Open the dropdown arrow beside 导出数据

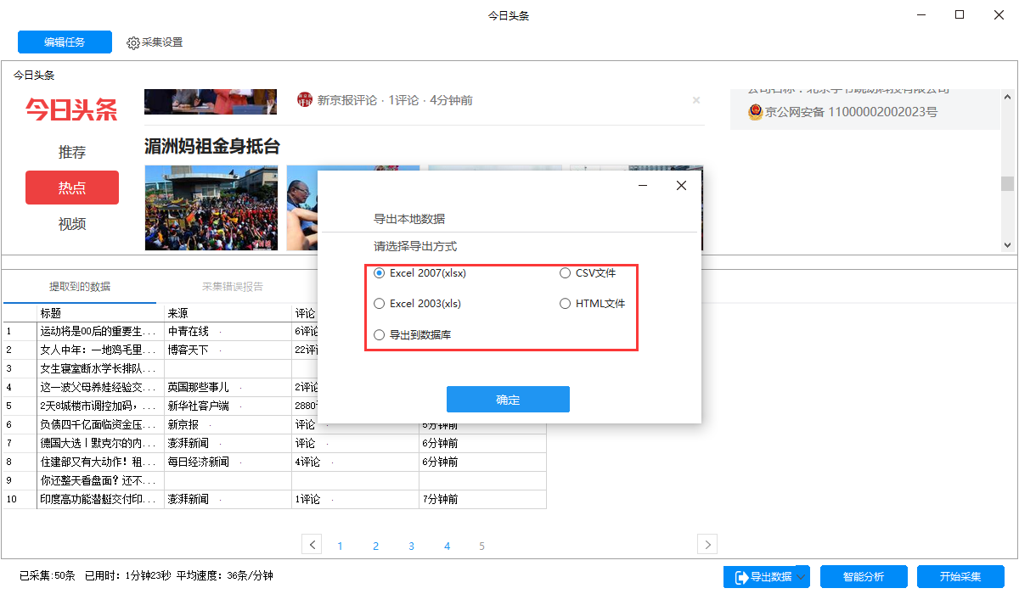click(x=802, y=577)
